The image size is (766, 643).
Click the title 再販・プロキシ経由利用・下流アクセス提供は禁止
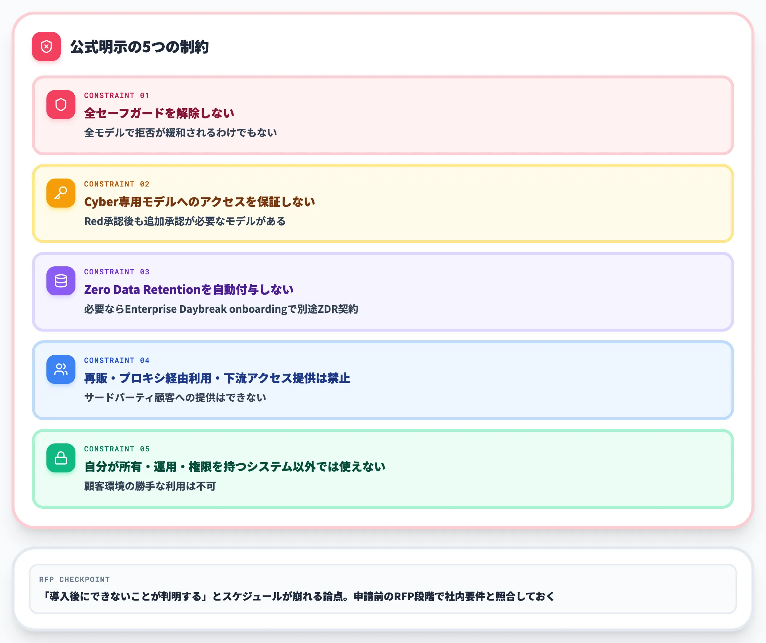217,378
